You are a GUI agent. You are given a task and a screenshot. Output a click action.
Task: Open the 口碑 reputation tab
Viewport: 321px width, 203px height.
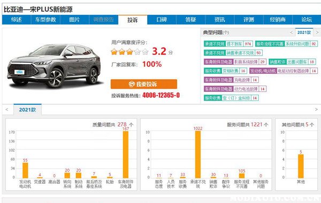(x=162, y=20)
